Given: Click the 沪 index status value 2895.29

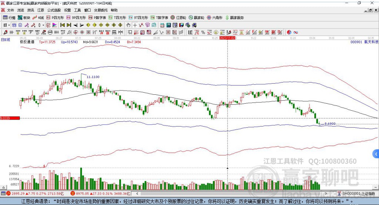Looking at the screenshot, I should (18, 194).
